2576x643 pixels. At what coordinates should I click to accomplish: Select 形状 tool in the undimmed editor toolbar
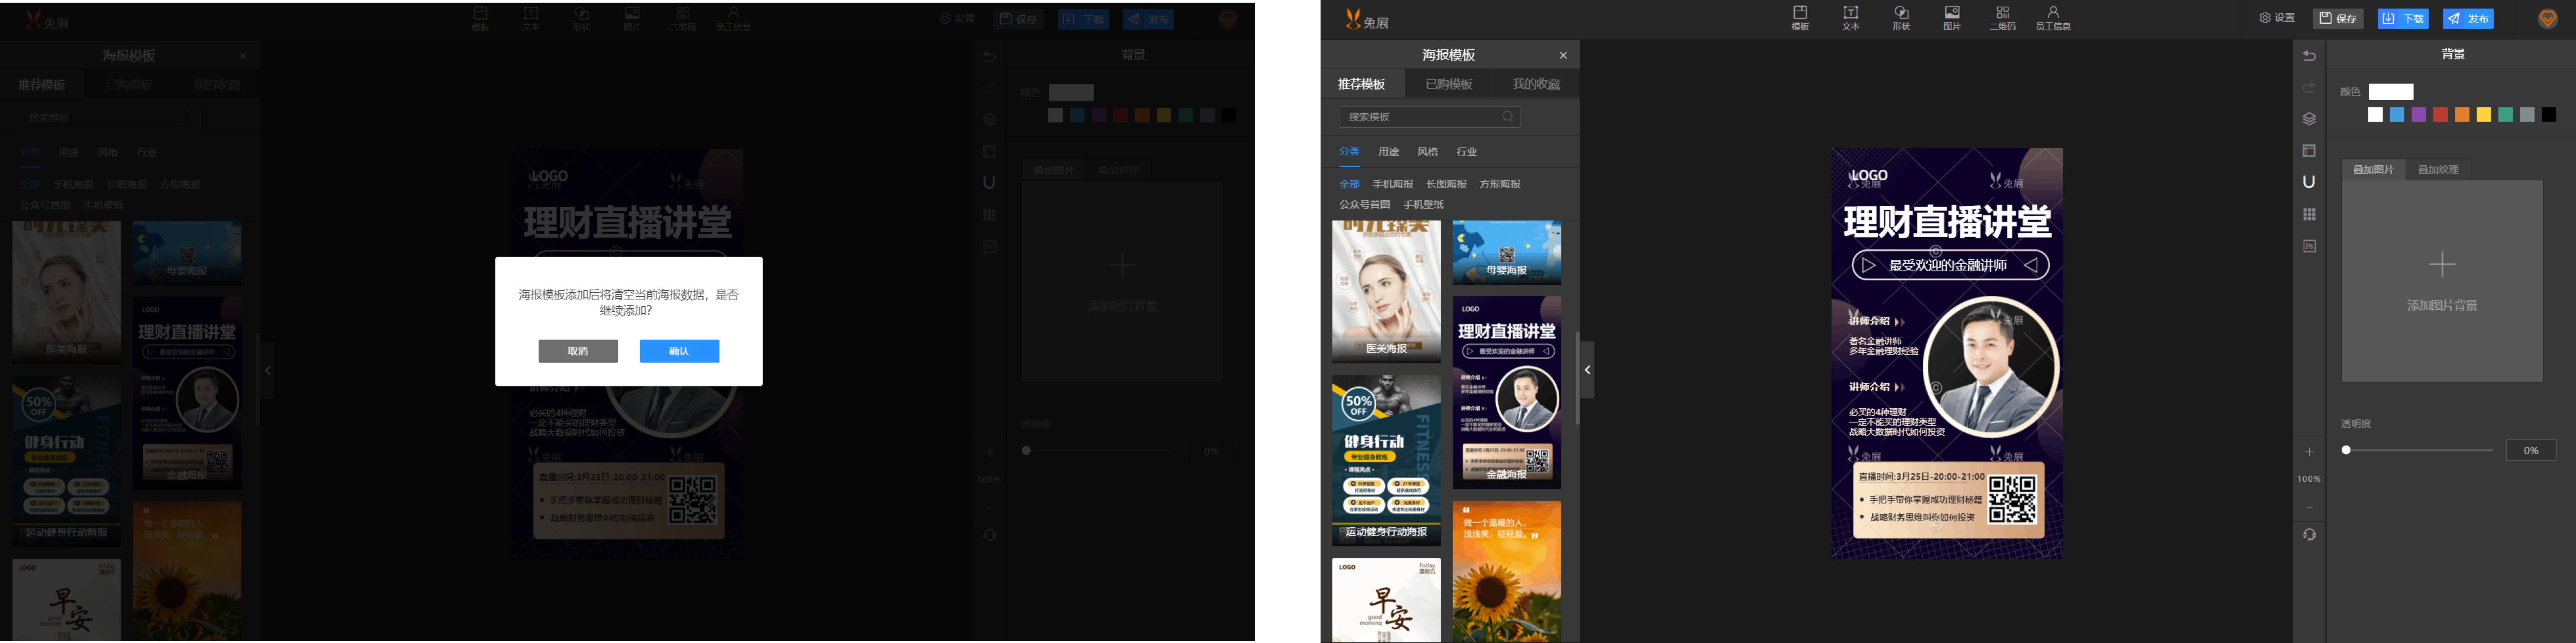point(1901,18)
